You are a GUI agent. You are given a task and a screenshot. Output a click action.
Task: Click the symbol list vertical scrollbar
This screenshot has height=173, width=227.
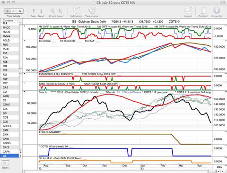[20, 86]
